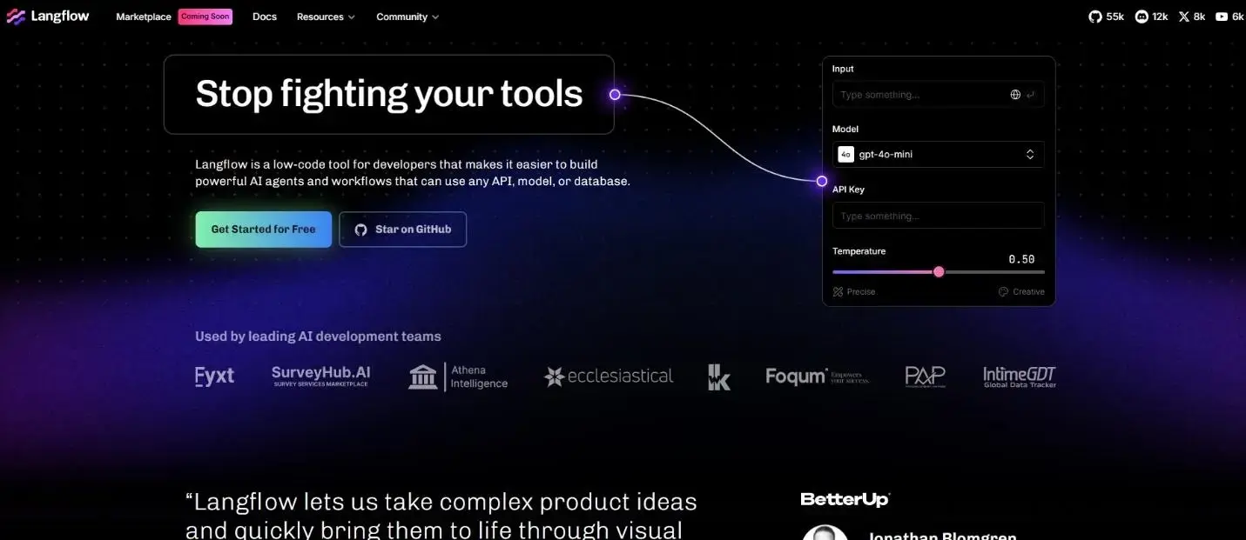
Task: Open the X 8k followers link
Action: pyautogui.click(x=1191, y=17)
